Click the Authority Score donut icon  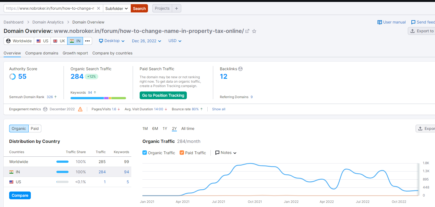coord(12,77)
